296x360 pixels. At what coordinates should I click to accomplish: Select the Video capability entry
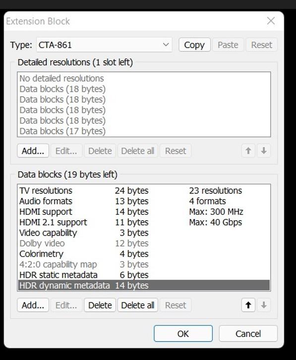point(144,233)
